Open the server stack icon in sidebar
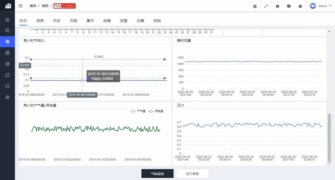This screenshot has width=335, height=180. click(x=7, y=53)
